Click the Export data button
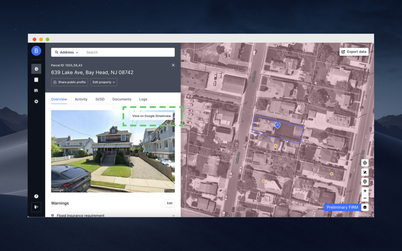402x251 pixels. pyautogui.click(x=354, y=52)
